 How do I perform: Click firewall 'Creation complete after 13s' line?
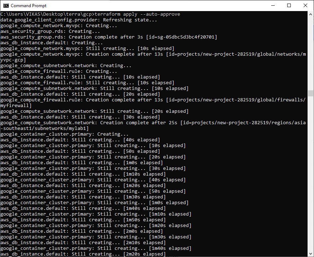153,100
